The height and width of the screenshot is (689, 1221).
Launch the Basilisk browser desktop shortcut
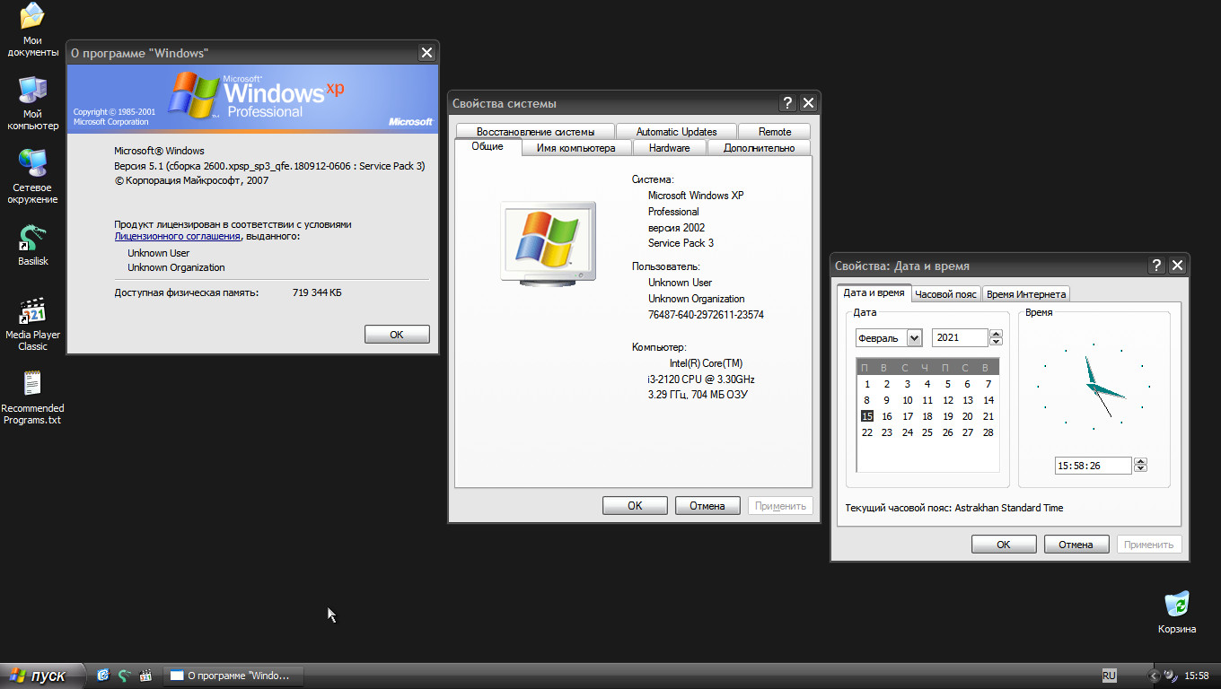(32, 245)
